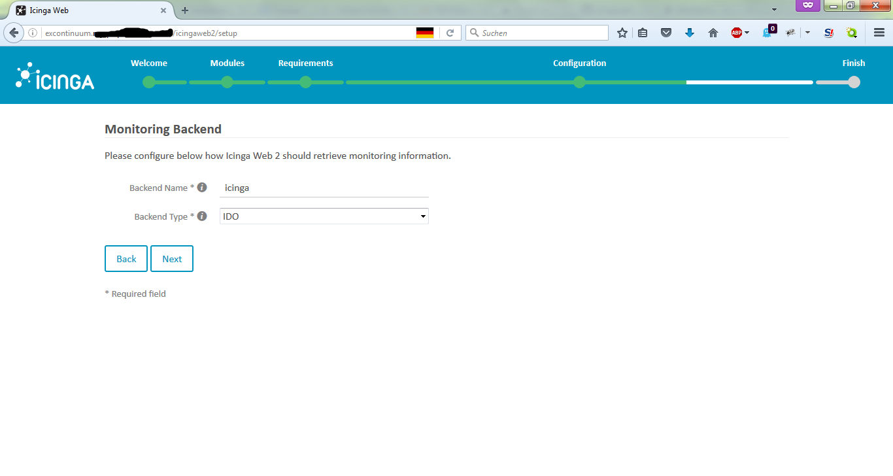Select the Icinga Web tab
The image size is (893, 476).
click(90, 10)
